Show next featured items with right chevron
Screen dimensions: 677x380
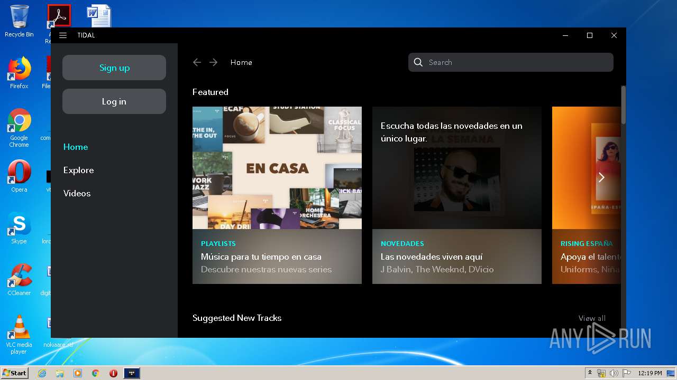601,177
